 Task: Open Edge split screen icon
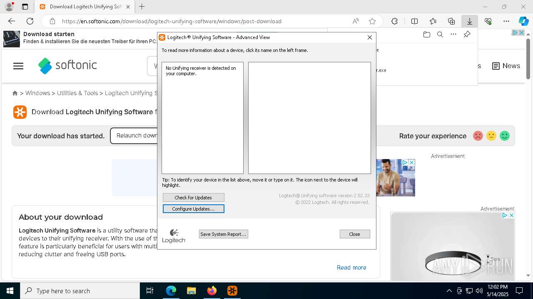point(414,21)
